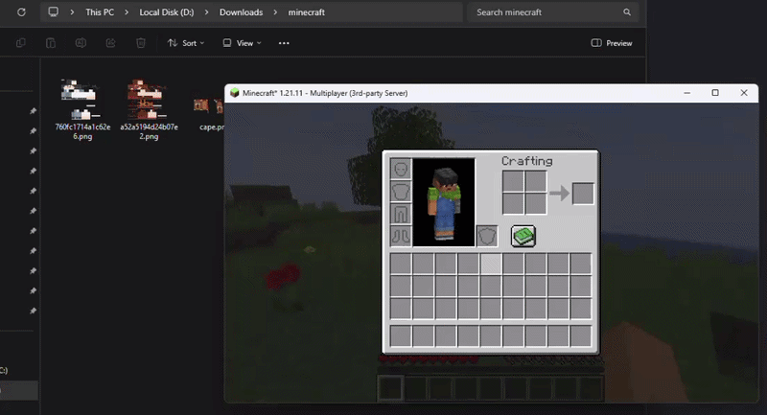Focus the Search minecraft field

pyautogui.click(x=553, y=12)
